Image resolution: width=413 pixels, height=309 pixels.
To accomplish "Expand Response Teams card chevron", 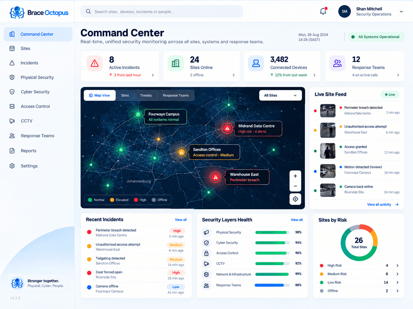I will click(x=398, y=75).
